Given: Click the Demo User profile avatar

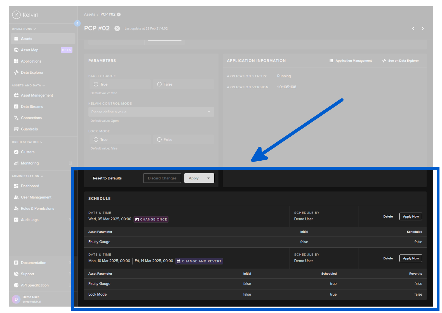Looking at the screenshot, I should pos(16,299).
